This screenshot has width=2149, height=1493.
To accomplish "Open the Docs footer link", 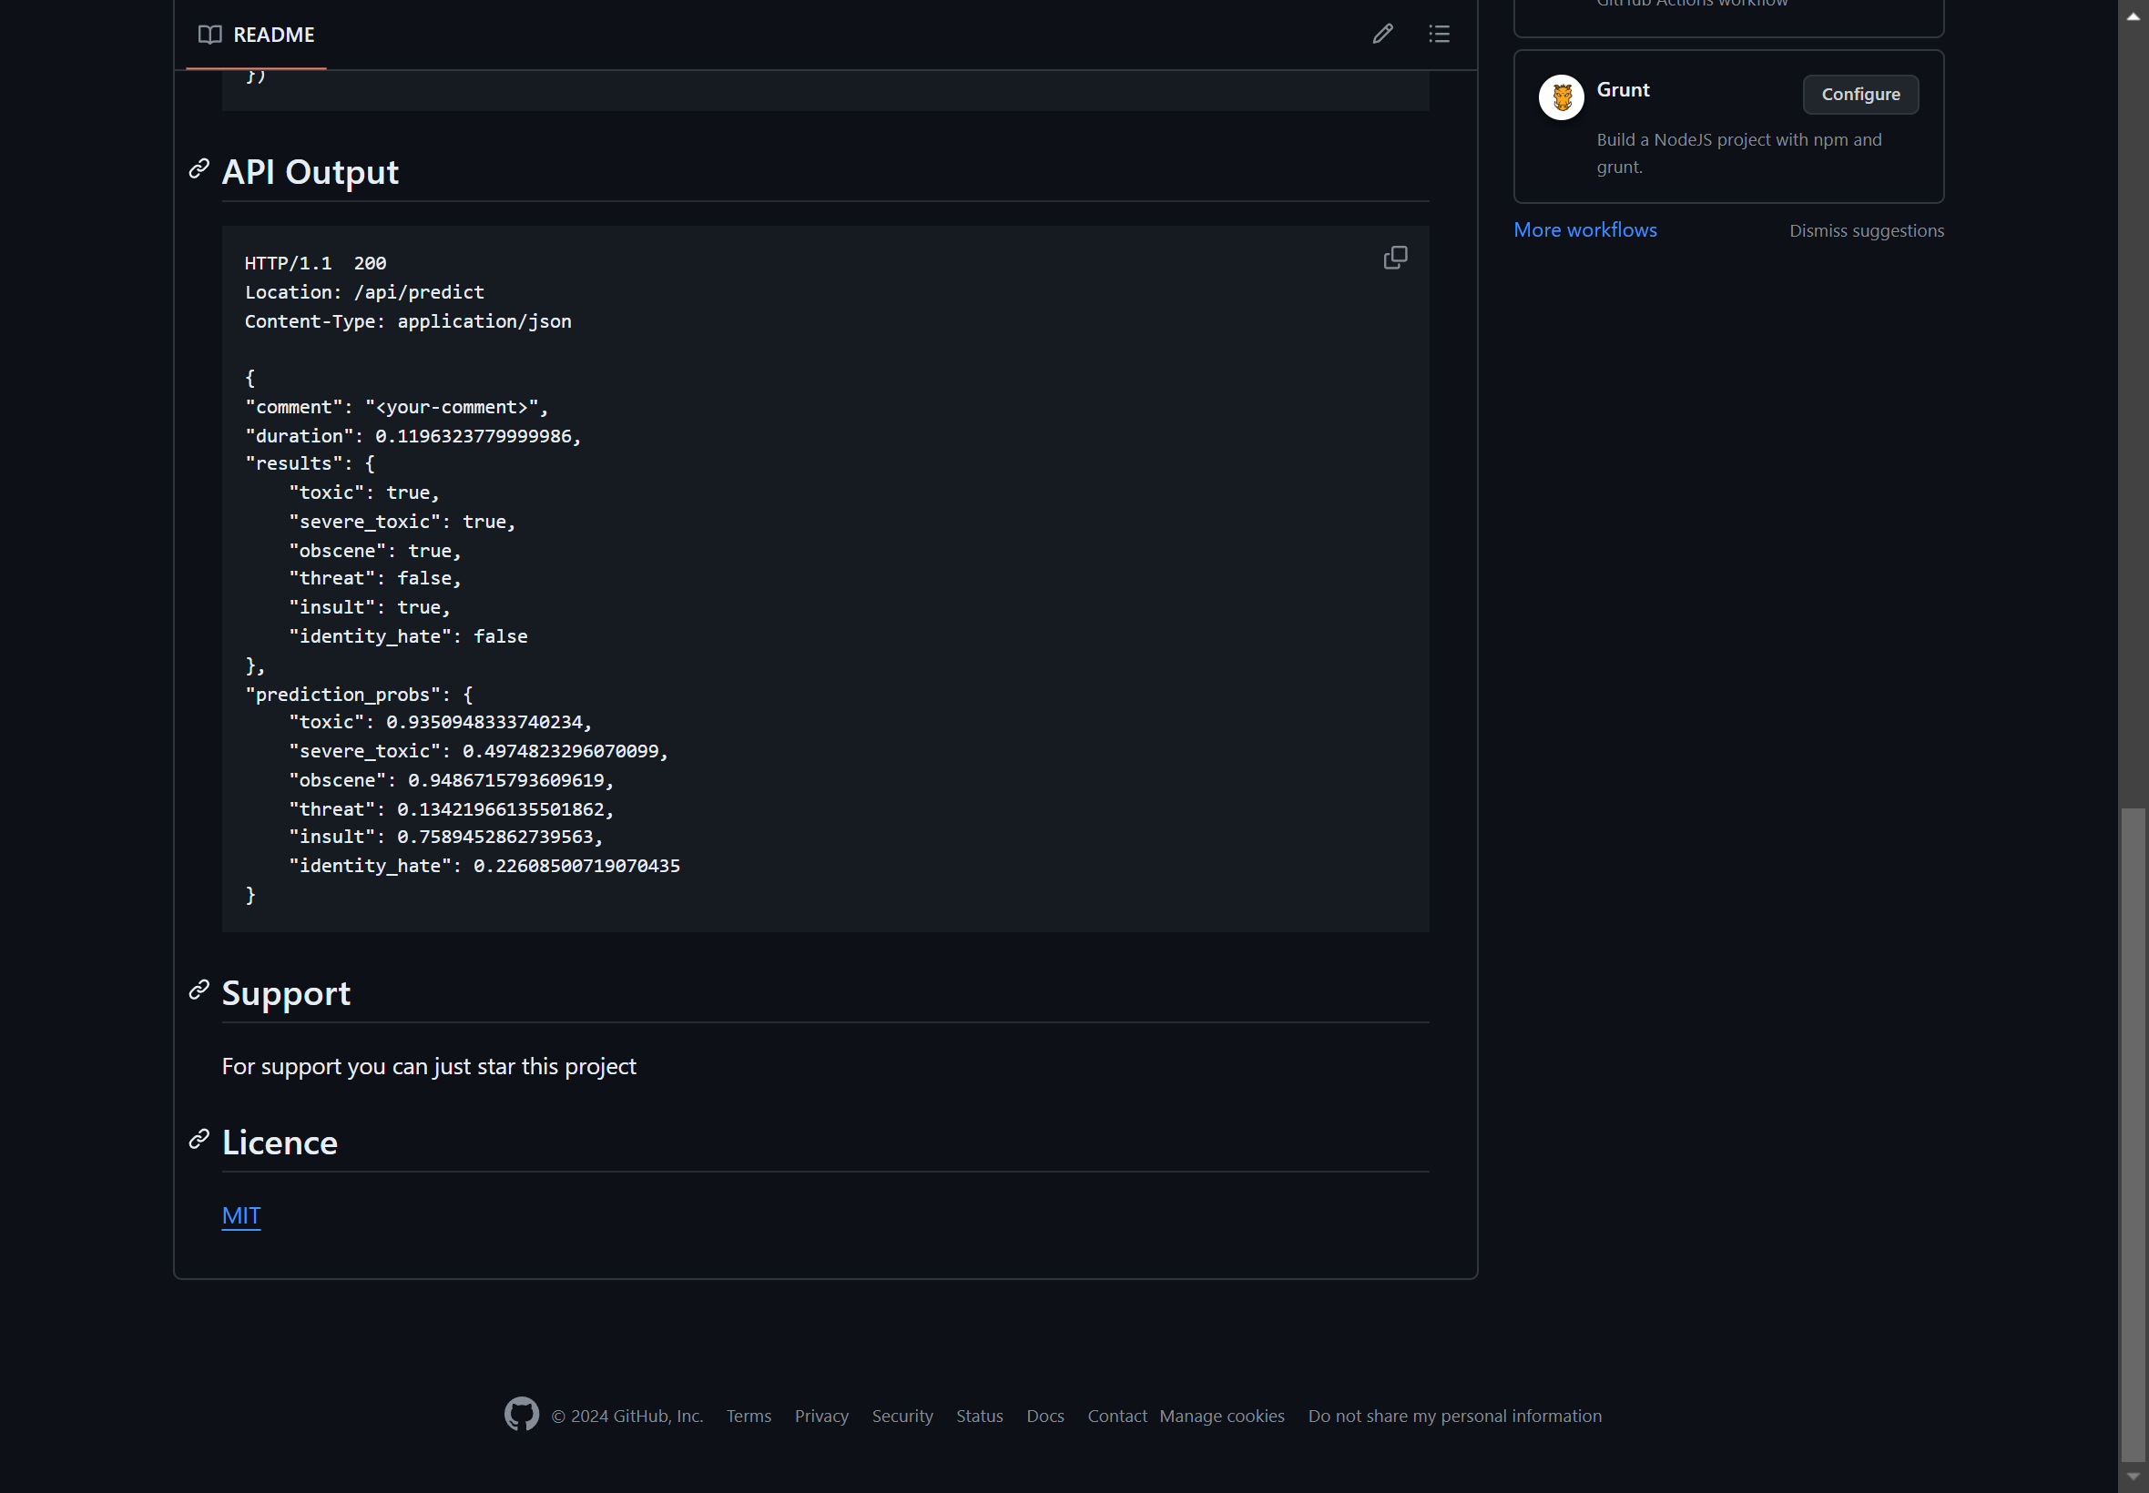I will (1045, 1416).
